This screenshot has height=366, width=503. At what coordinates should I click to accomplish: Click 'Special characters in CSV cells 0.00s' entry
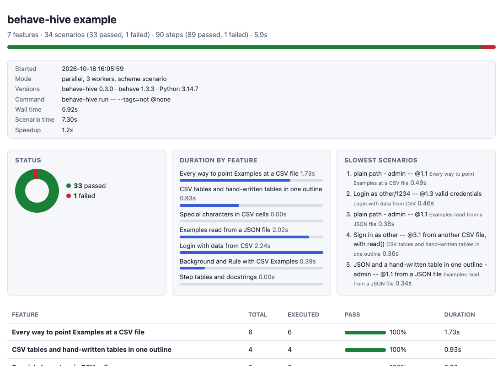coord(233,214)
